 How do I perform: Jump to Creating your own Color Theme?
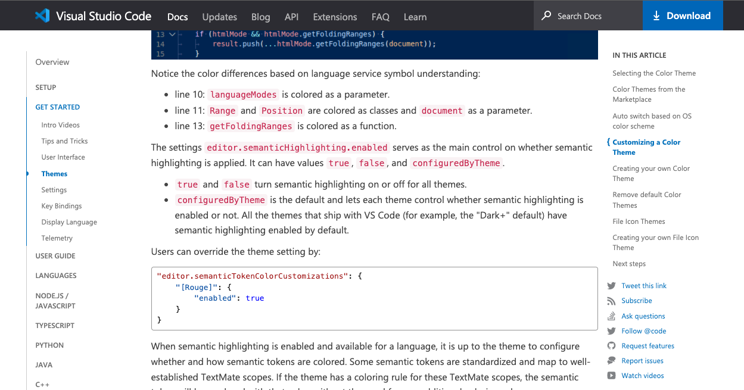(651, 173)
